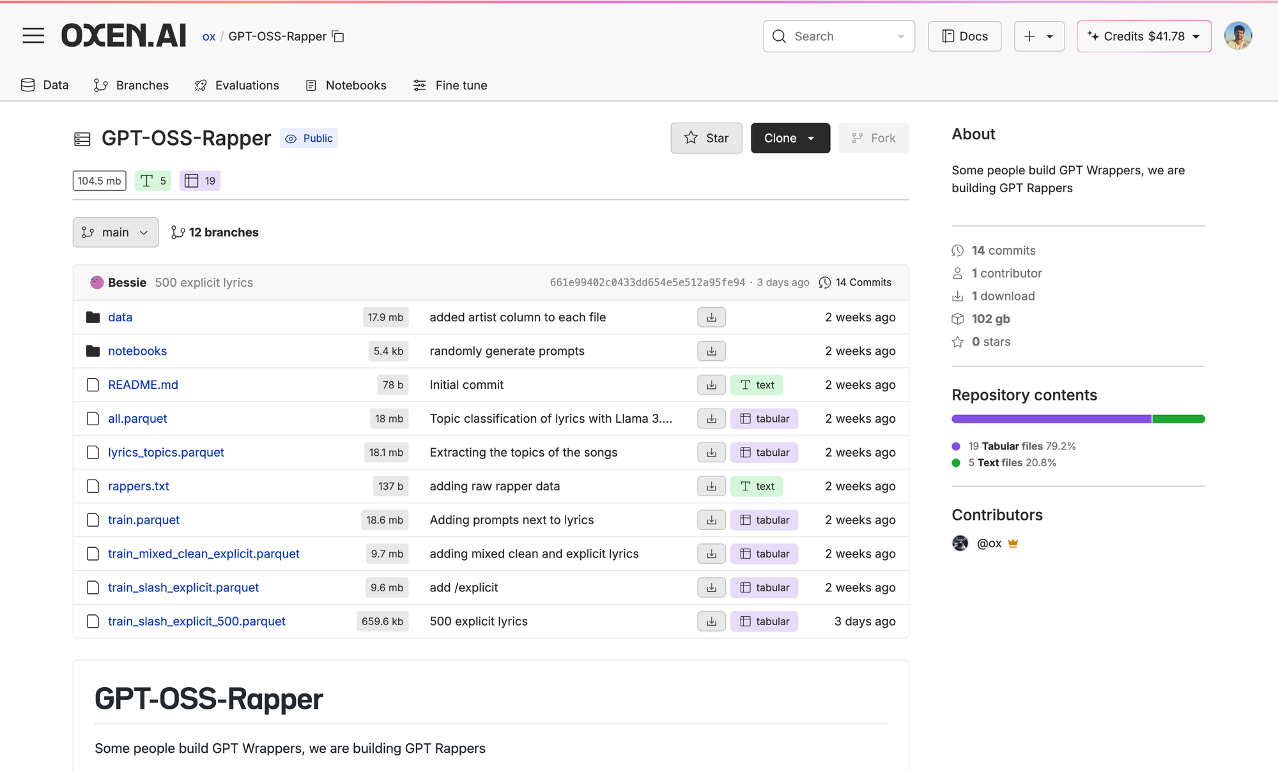Screen dimensions: 1278x772
Task: Click the commit hash 661e99402c0433dd...
Action: click(x=647, y=282)
